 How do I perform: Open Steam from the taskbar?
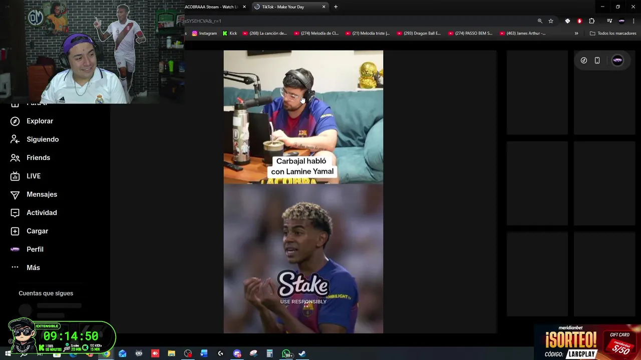pos(302,353)
